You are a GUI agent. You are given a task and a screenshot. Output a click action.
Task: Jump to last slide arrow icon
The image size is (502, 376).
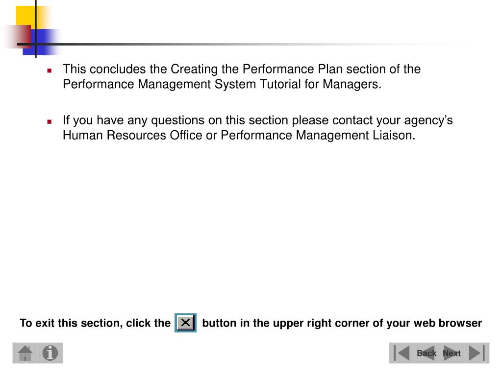tap(477, 353)
